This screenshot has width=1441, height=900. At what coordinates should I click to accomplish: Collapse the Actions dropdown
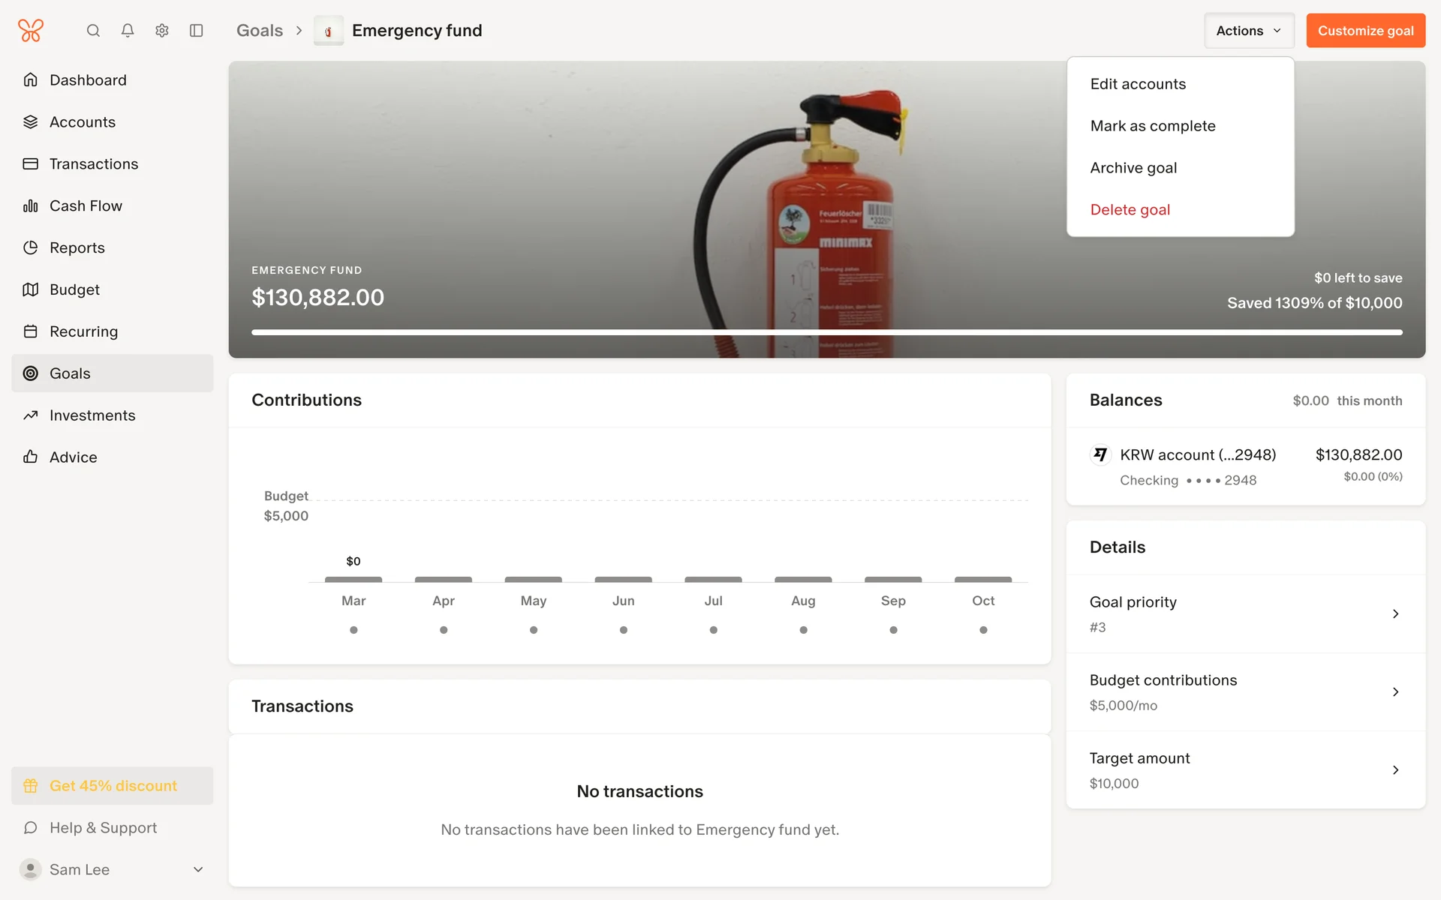(1249, 31)
